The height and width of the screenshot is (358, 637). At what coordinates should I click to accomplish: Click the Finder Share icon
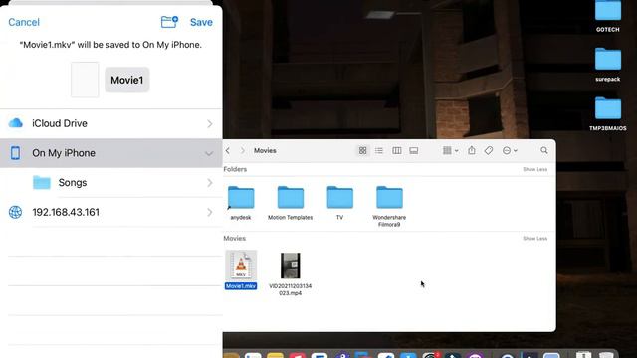(x=471, y=150)
